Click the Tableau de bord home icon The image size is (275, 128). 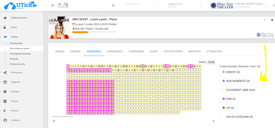coord(5,18)
